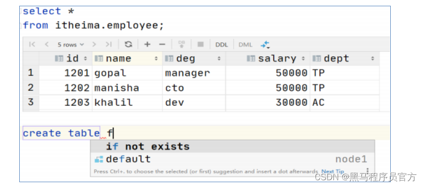Delete row with minus icon

tap(162, 44)
